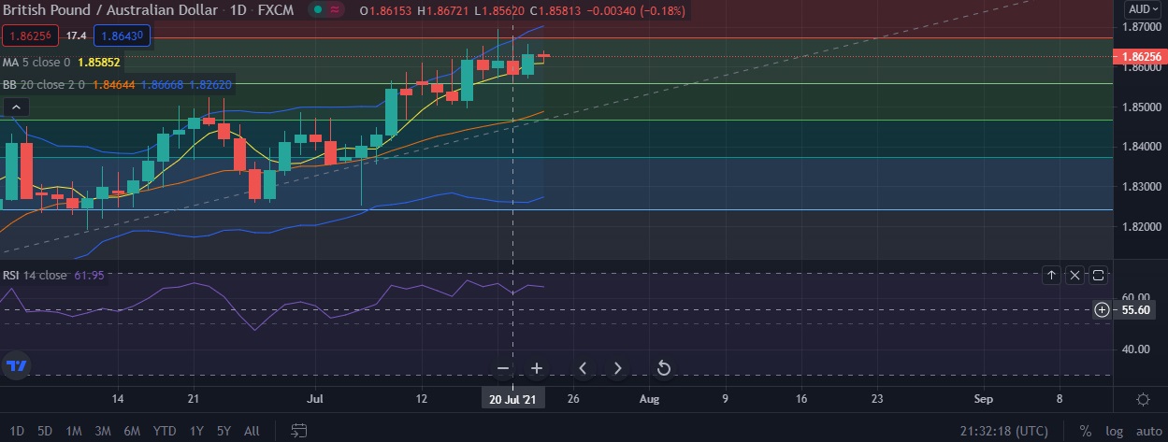Click the 20 Jul '21 crosshair date label
This screenshot has width=1168, height=442.
point(512,398)
